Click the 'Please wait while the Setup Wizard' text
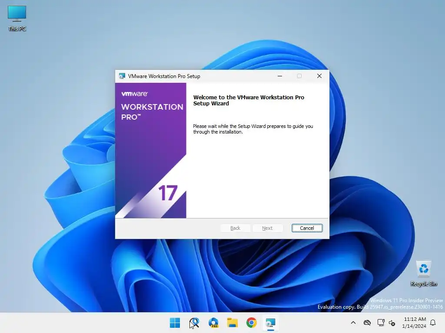Screen dimensions: 445x333 (x=253, y=129)
